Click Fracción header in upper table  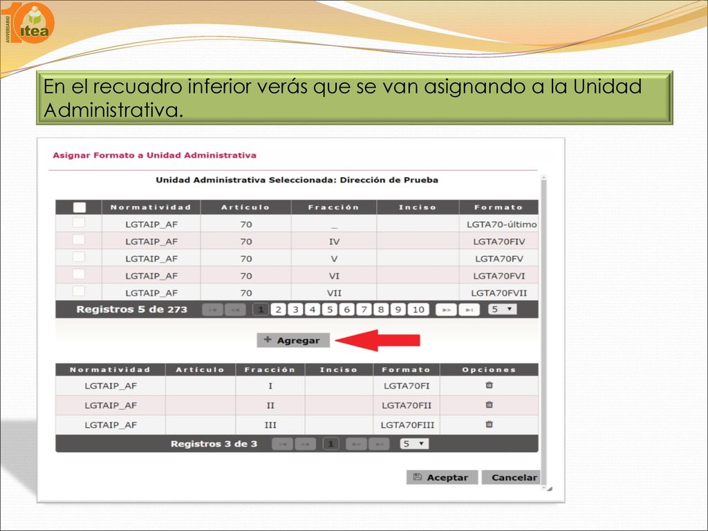point(334,207)
